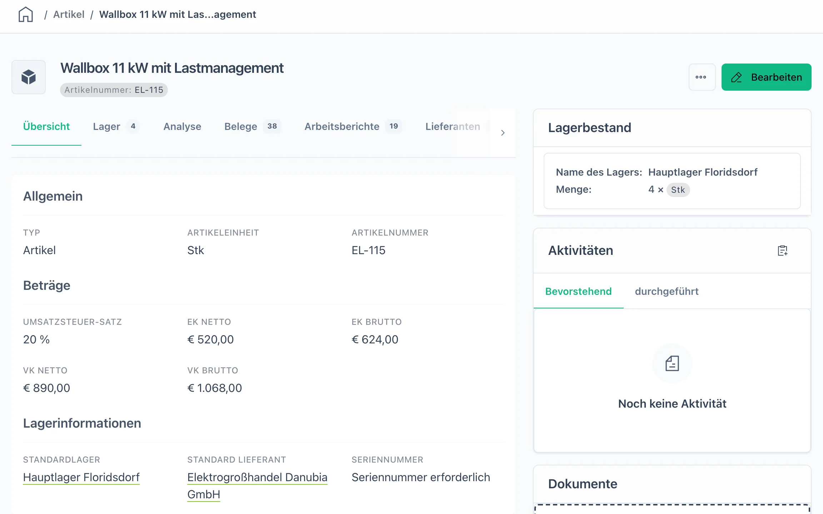Click the VK brutto value € 1.068,00
Screen dimensions: 823x514
click(x=214, y=388)
